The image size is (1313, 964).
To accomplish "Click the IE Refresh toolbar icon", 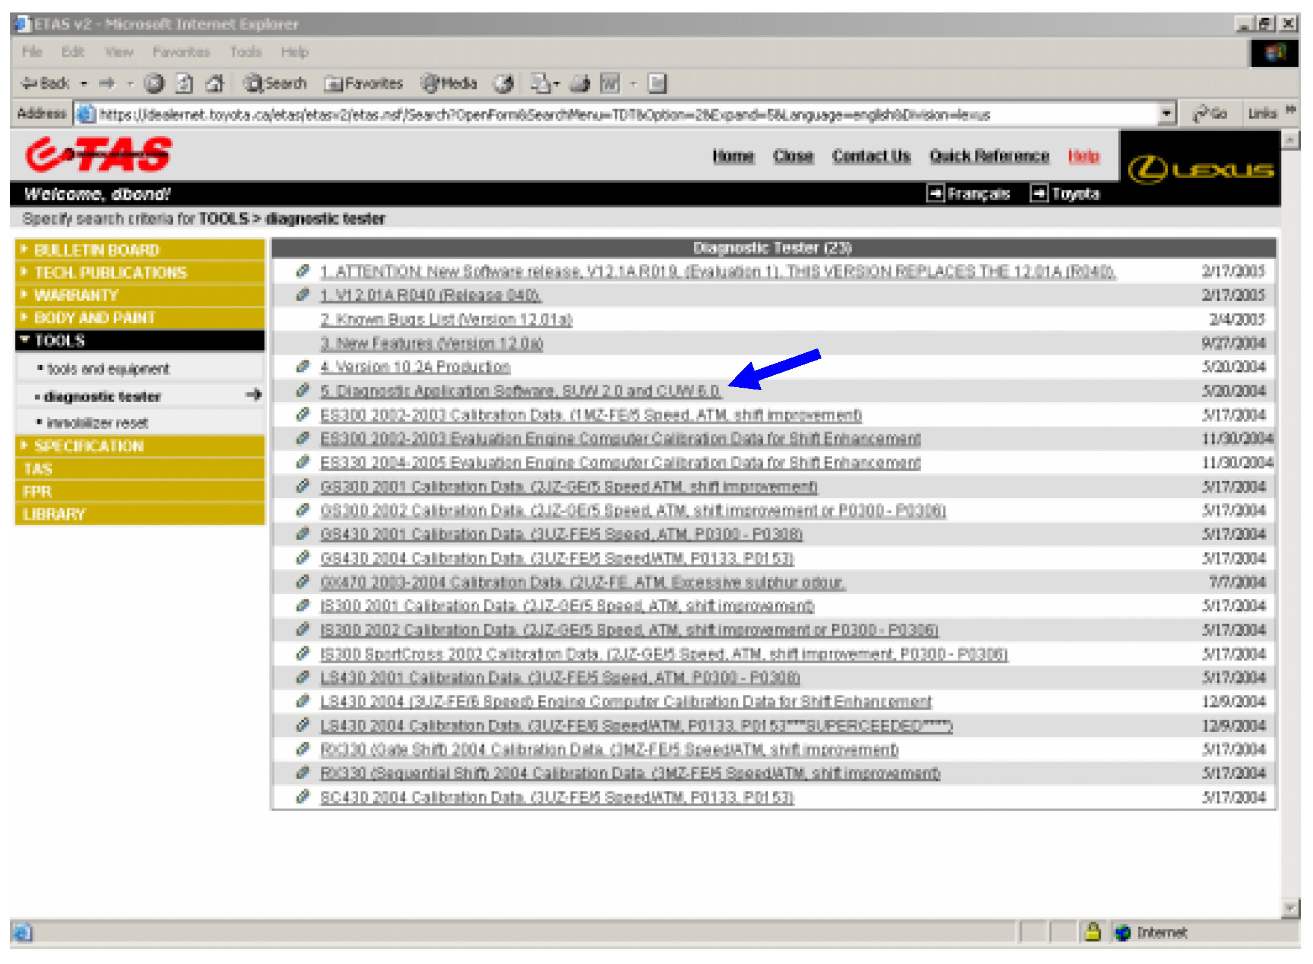I will point(184,84).
